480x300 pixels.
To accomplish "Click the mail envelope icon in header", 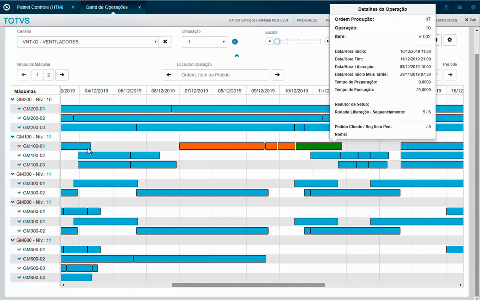I will (x=460, y=7).
